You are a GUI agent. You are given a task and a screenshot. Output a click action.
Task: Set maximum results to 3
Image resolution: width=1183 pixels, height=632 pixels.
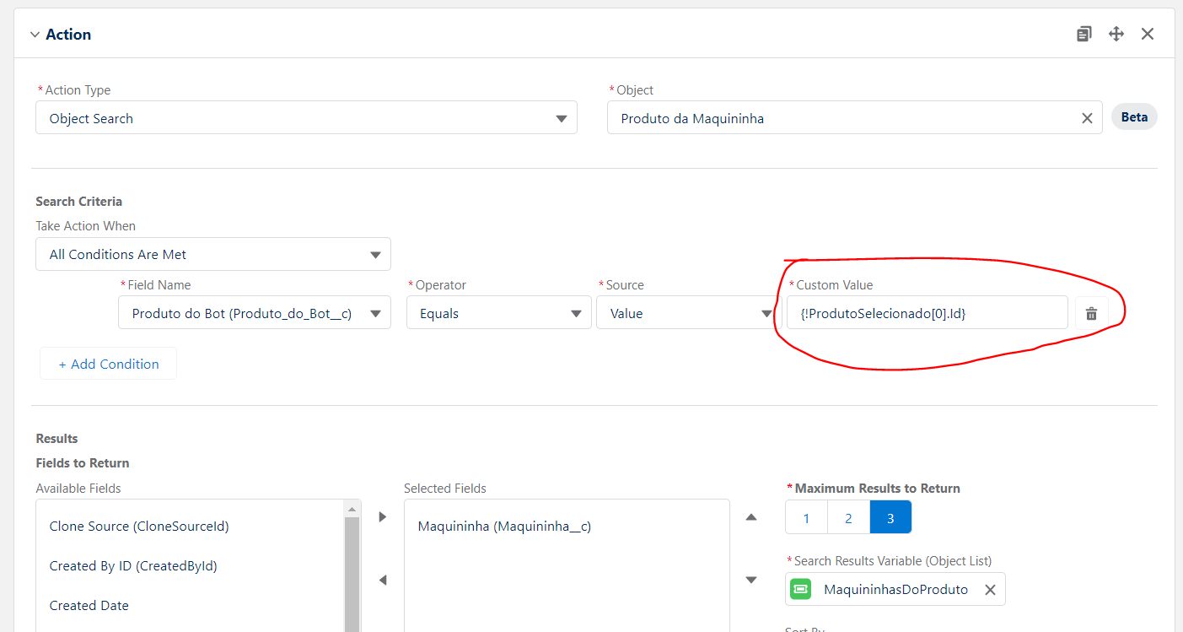click(x=890, y=518)
